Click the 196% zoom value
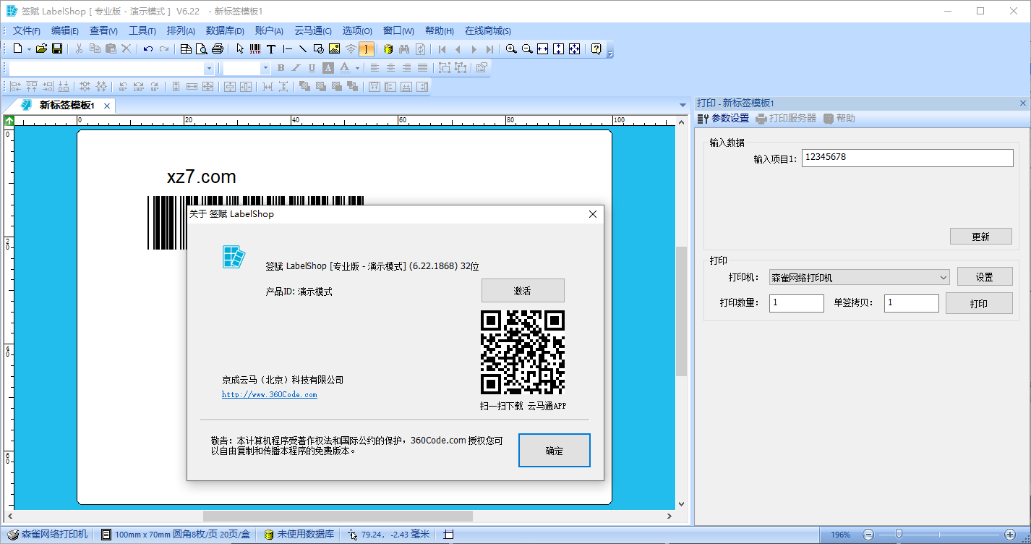Viewport: 1031px width, 544px height. pyautogui.click(x=840, y=535)
